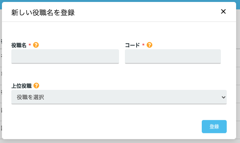Click the chevron arrow of 上位役職 select

point(224,97)
